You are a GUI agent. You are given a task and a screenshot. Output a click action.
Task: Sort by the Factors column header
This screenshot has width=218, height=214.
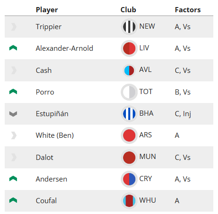pos(188,10)
